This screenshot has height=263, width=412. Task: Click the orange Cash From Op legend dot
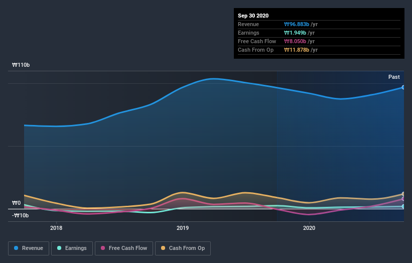click(x=163, y=248)
